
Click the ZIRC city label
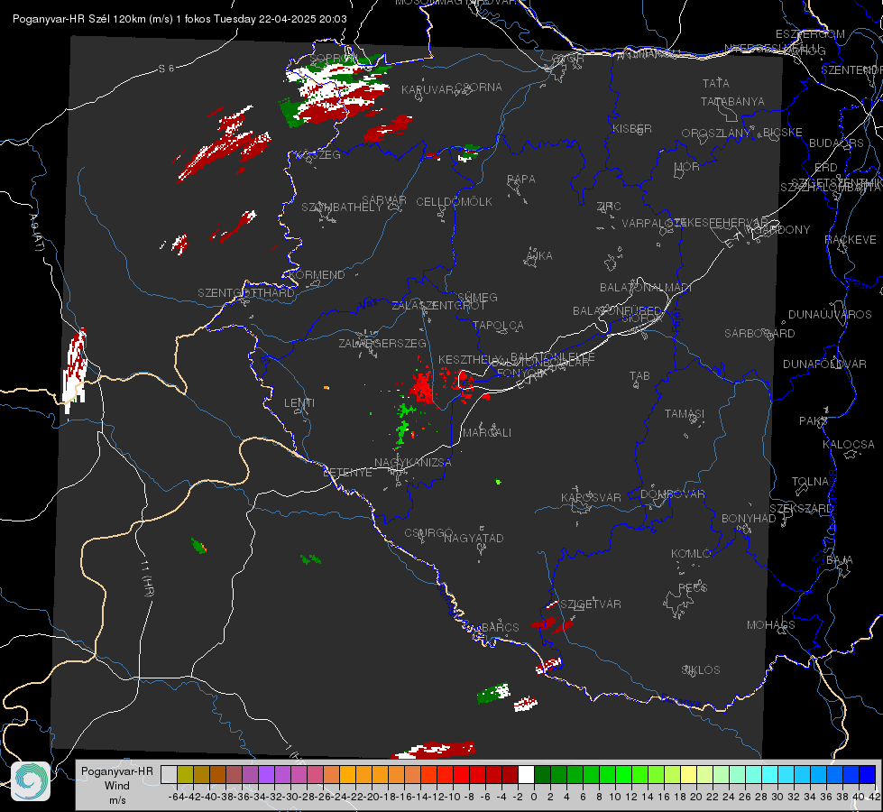[610, 207]
